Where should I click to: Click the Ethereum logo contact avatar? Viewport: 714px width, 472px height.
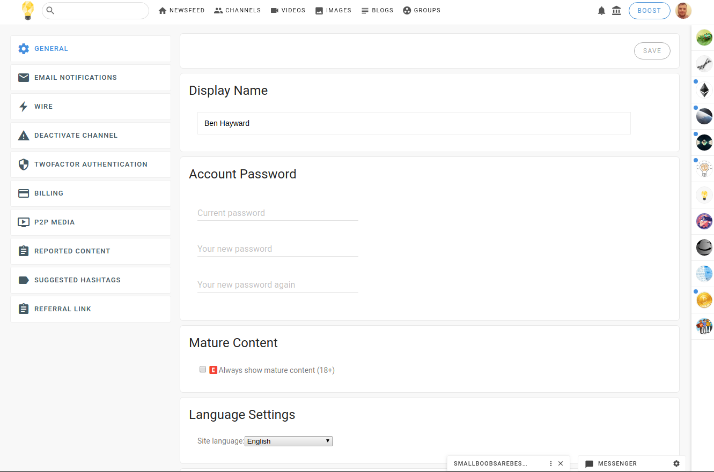click(x=704, y=90)
